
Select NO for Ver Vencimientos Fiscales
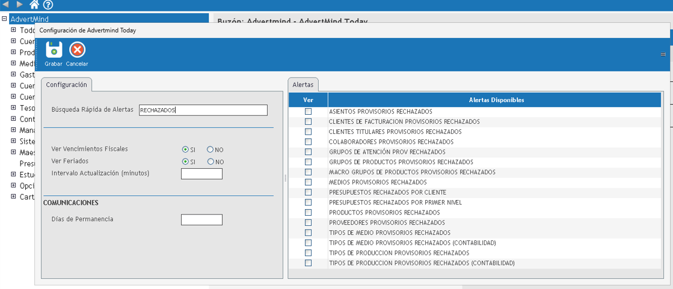[x=210, y=150]
